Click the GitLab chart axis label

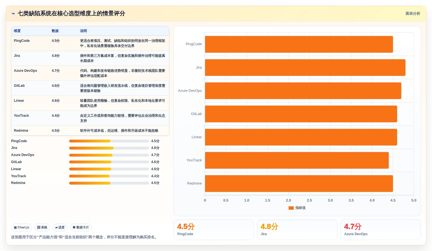[x=196, y=114]
